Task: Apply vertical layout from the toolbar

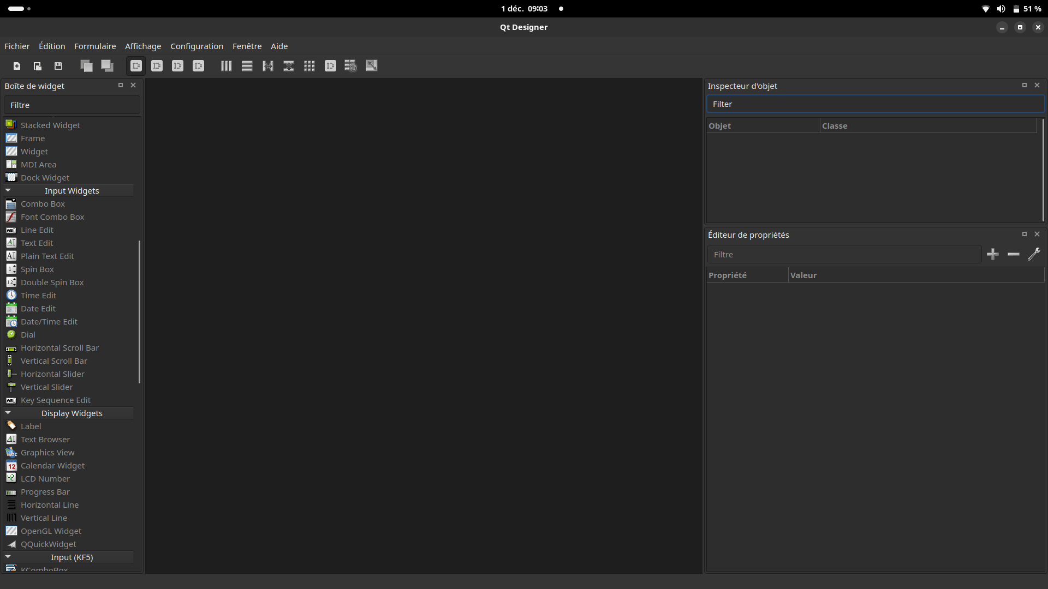Action: 247,66
